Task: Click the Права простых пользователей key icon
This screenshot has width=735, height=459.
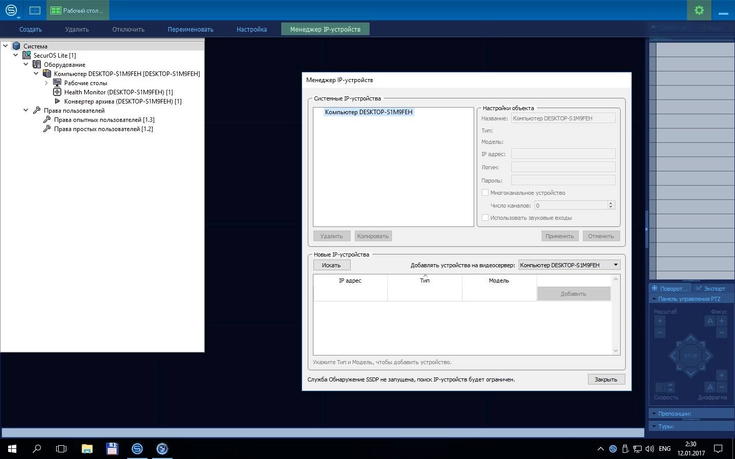Action: [47, 129]
